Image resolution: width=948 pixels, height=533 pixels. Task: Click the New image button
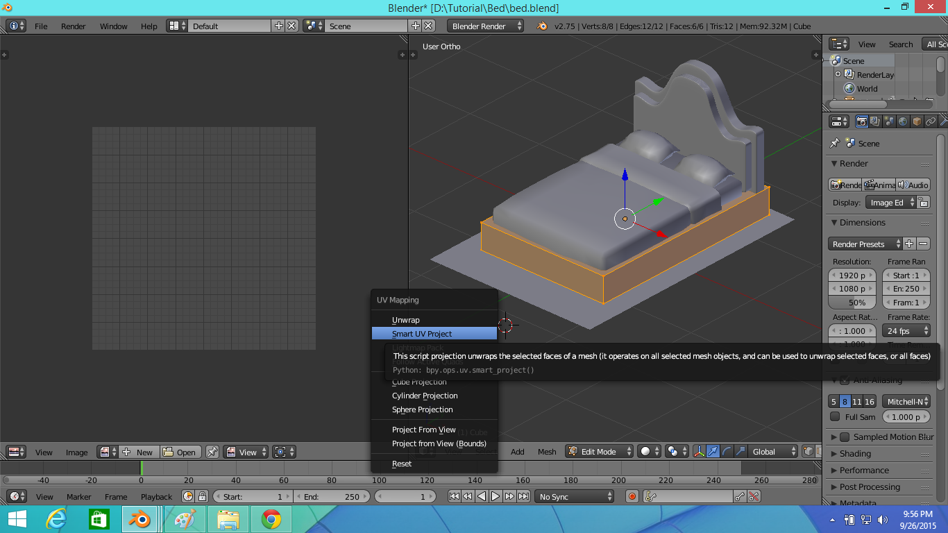138,452
